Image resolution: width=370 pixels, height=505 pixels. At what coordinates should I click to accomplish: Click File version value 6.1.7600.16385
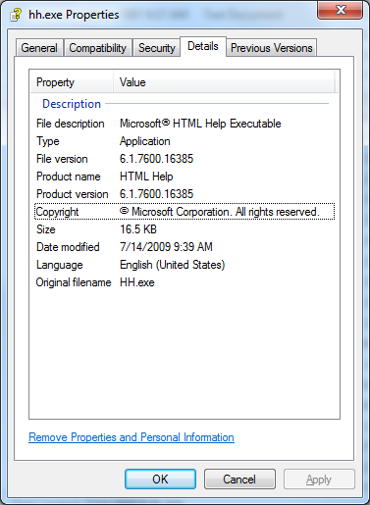(157, 159)
